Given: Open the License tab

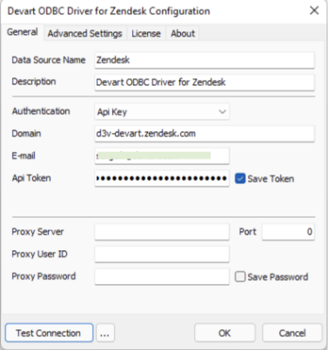Looking at the screenshot, I should coord(146,34).
